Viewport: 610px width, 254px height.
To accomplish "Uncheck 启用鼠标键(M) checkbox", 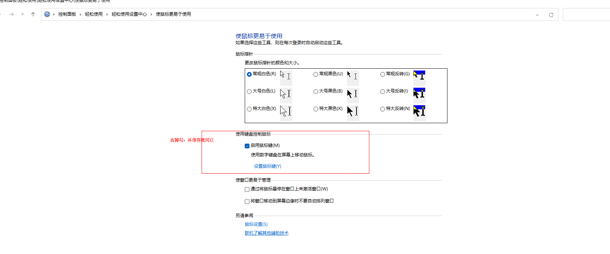I will click(247, 146).
